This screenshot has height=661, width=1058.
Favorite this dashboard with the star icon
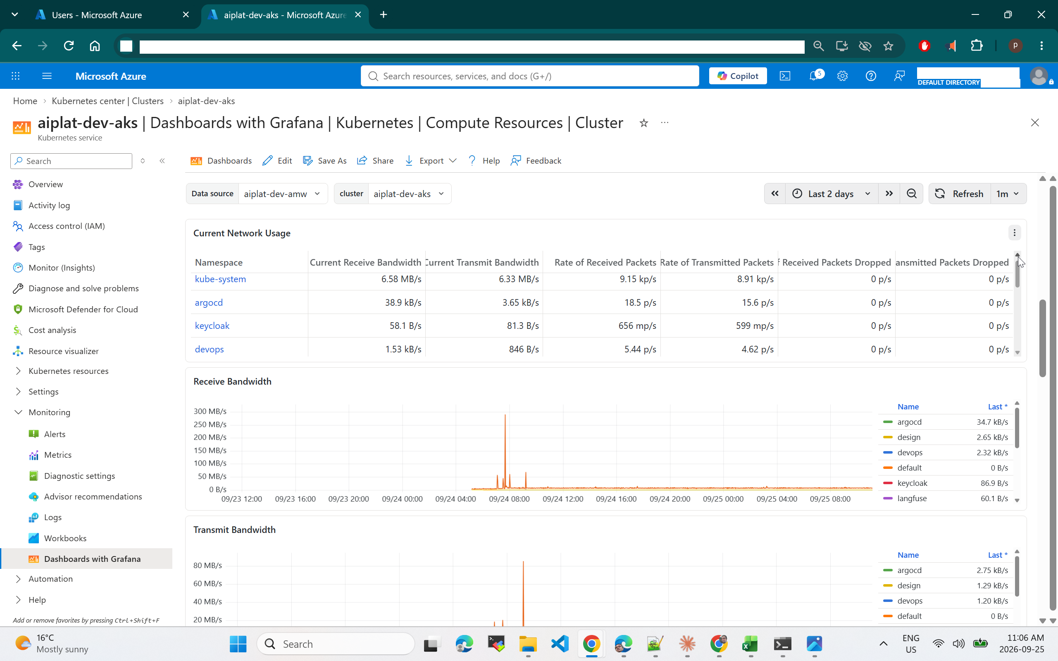643,123
